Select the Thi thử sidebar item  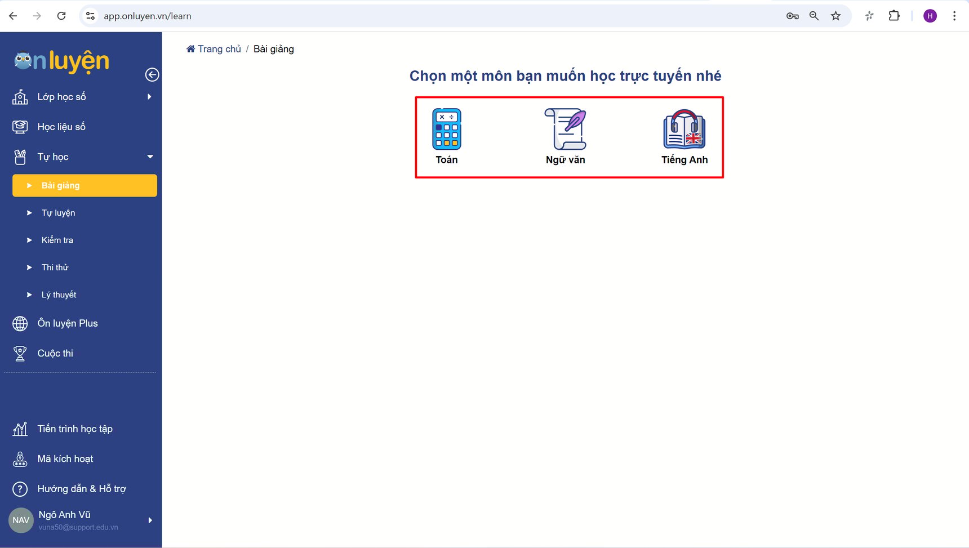tap(55, 268)
